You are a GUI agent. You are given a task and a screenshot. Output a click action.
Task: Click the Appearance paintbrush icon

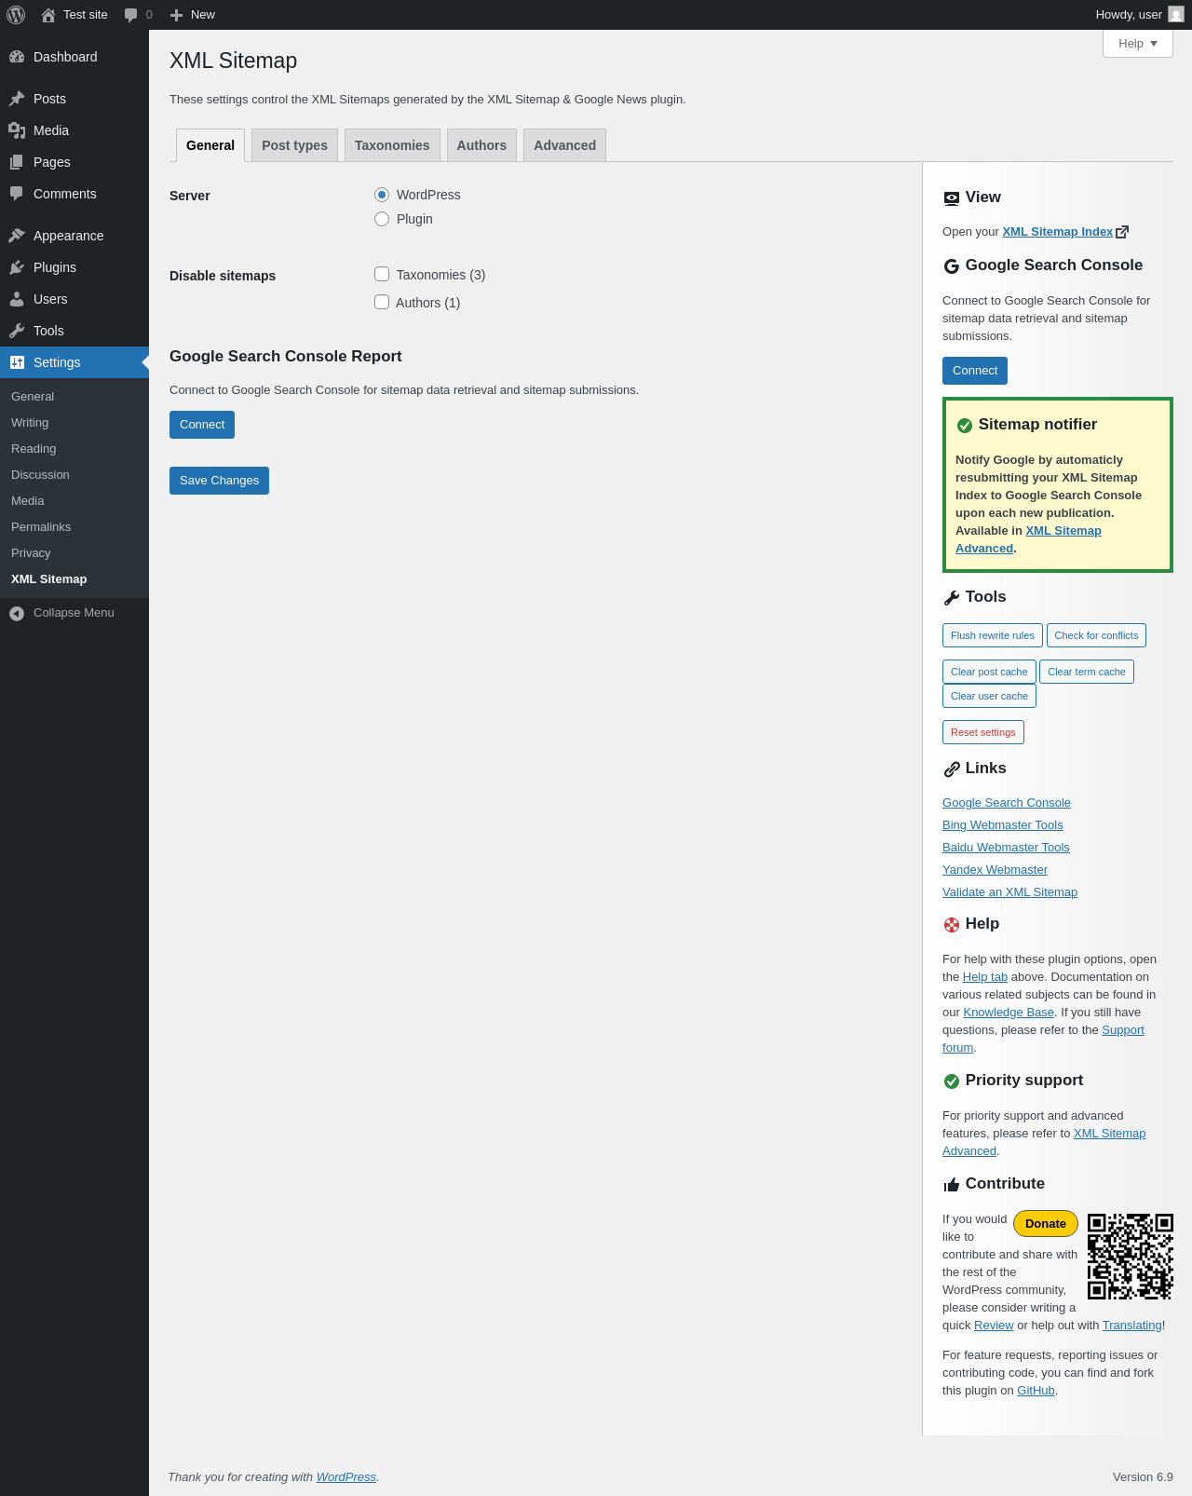click(17, 236)
